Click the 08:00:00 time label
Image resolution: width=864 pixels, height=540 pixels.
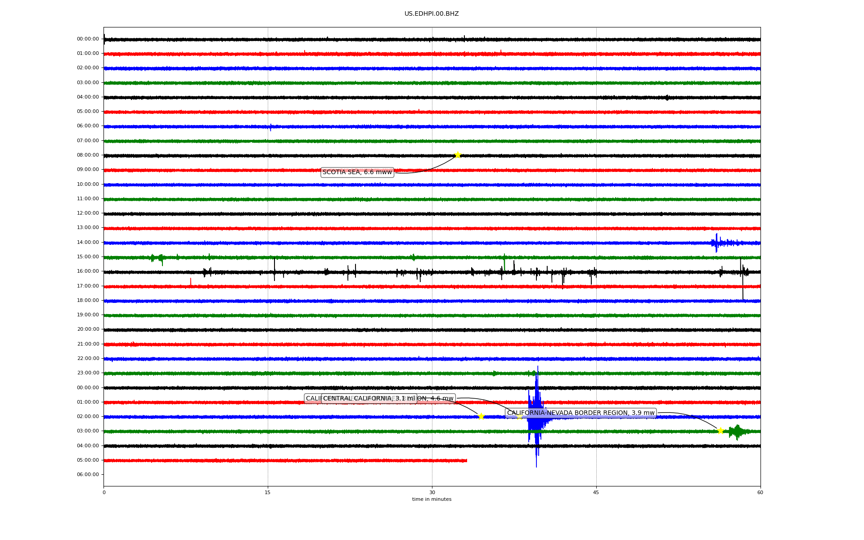(x=88, y=155)
